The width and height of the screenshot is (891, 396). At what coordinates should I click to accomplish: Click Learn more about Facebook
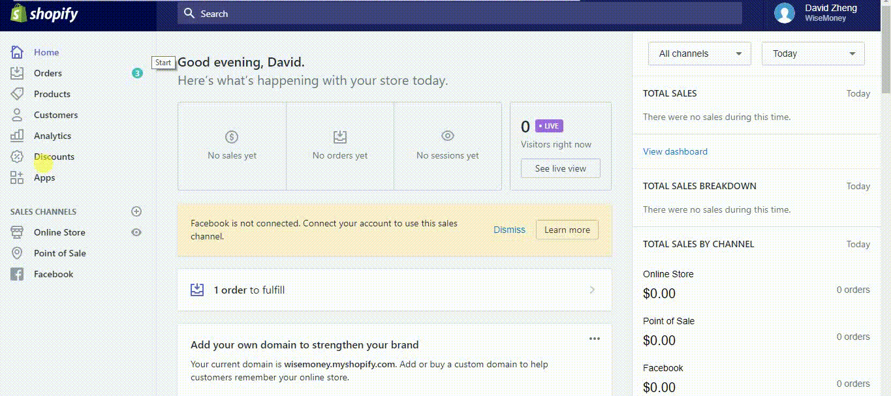567,230
